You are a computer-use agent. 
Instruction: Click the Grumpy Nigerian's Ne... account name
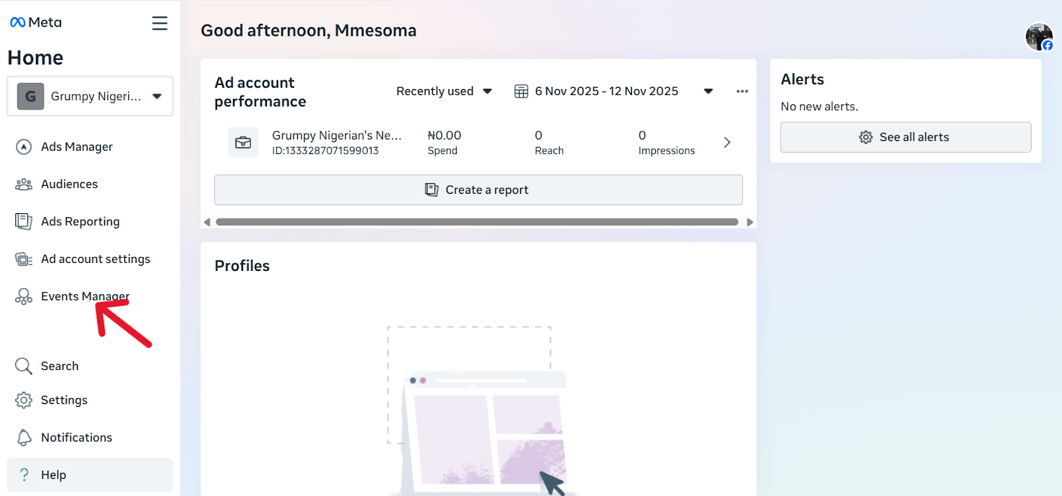click(337, 135)
